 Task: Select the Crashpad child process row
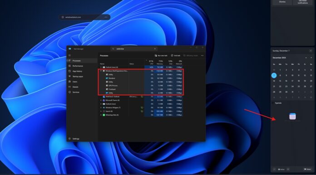pos(141,89)
